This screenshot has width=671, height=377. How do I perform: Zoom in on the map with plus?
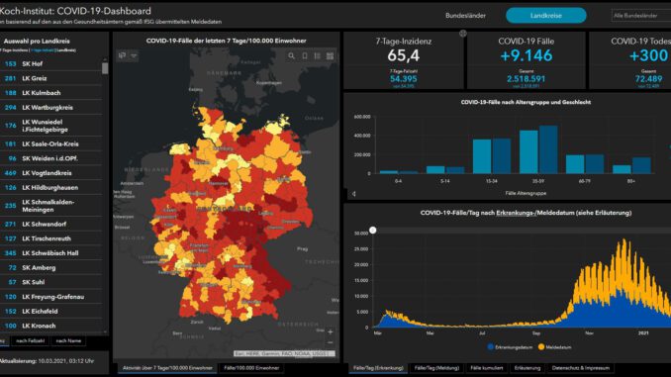330,331
